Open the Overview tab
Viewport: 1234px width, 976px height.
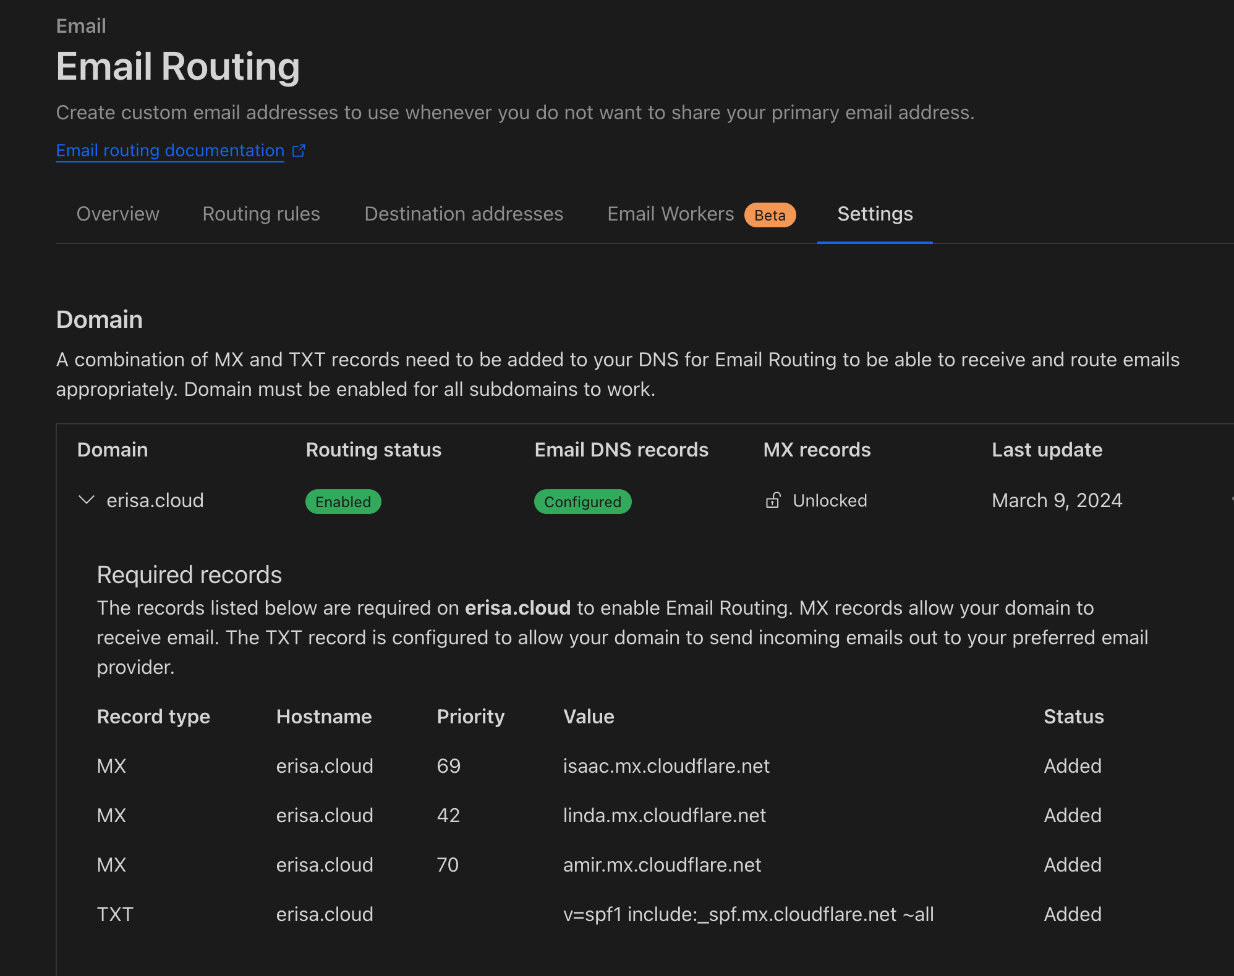click(x=117, y=214)
